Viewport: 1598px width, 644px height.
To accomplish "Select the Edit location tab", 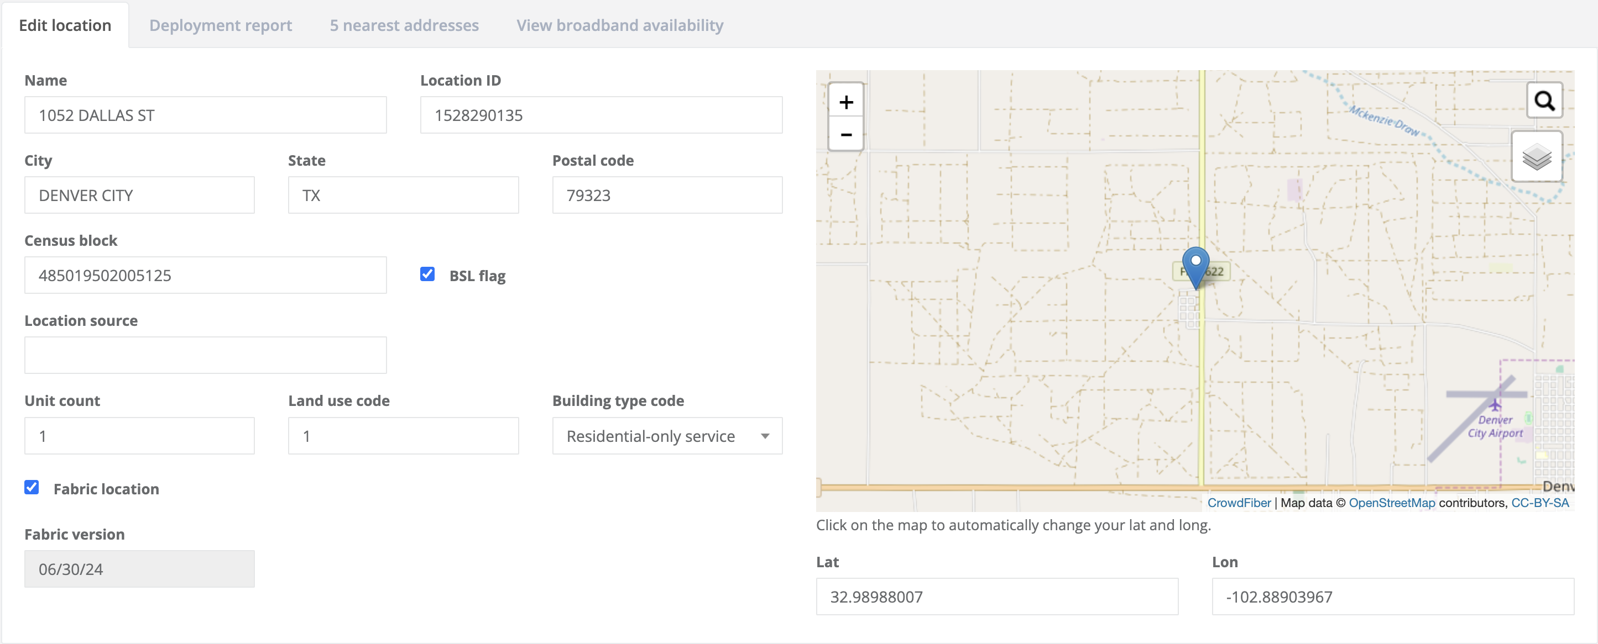I will 65,25.
